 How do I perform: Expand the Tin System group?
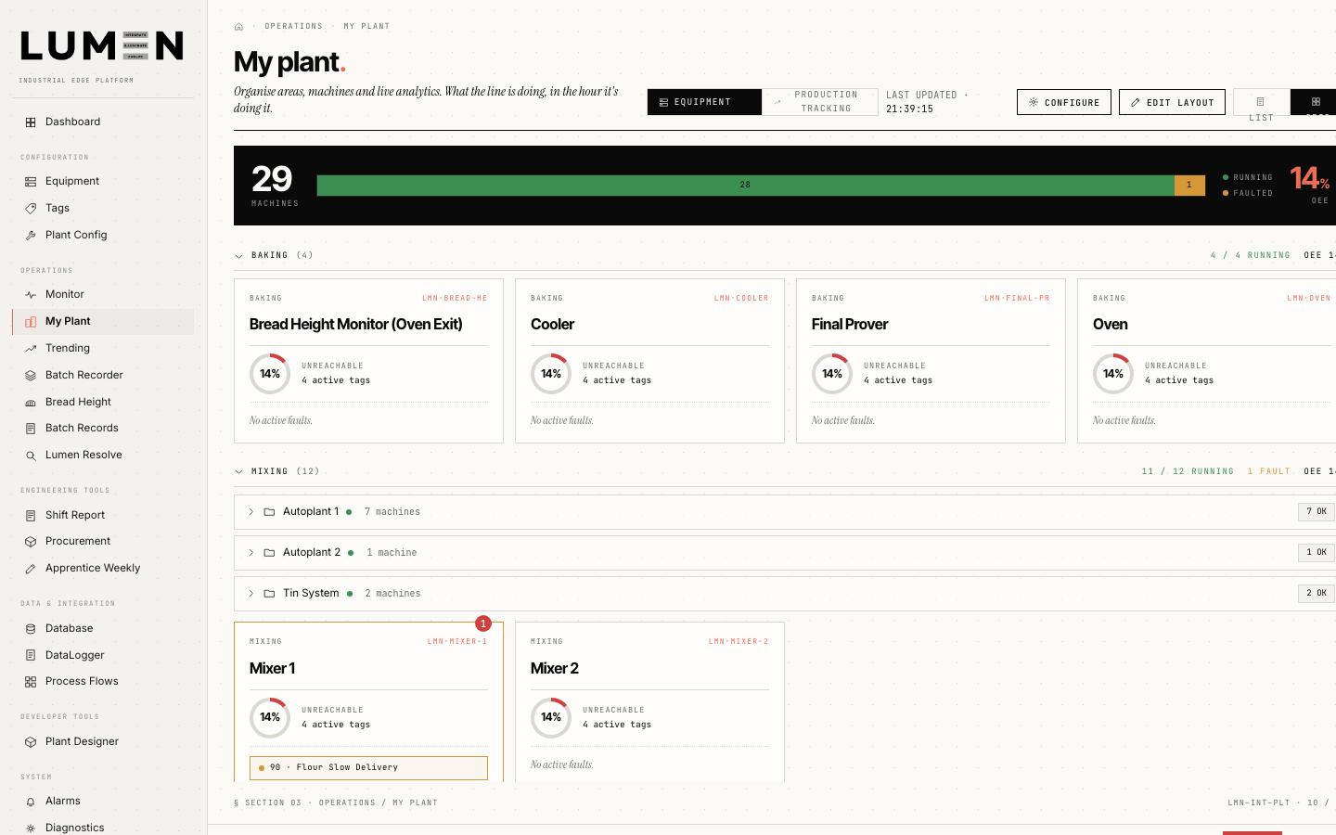(x=250, y=594)
